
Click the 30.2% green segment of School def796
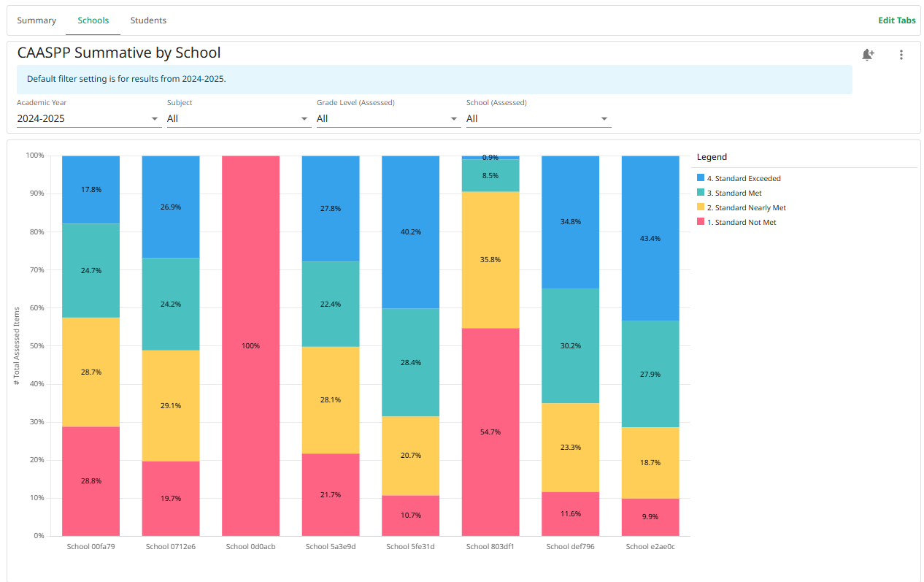point(570,345)
